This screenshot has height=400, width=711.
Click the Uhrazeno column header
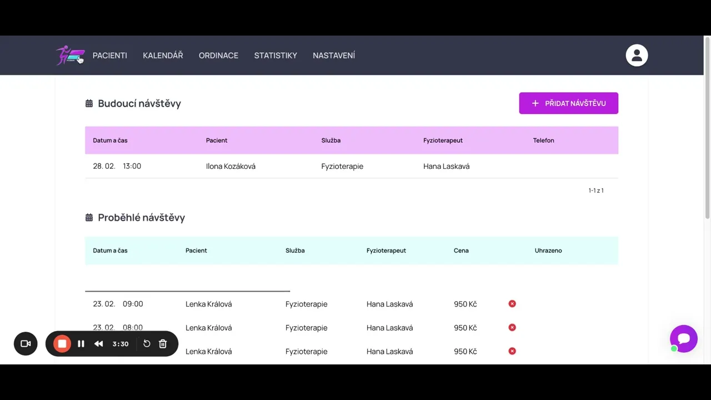point(548,251)
